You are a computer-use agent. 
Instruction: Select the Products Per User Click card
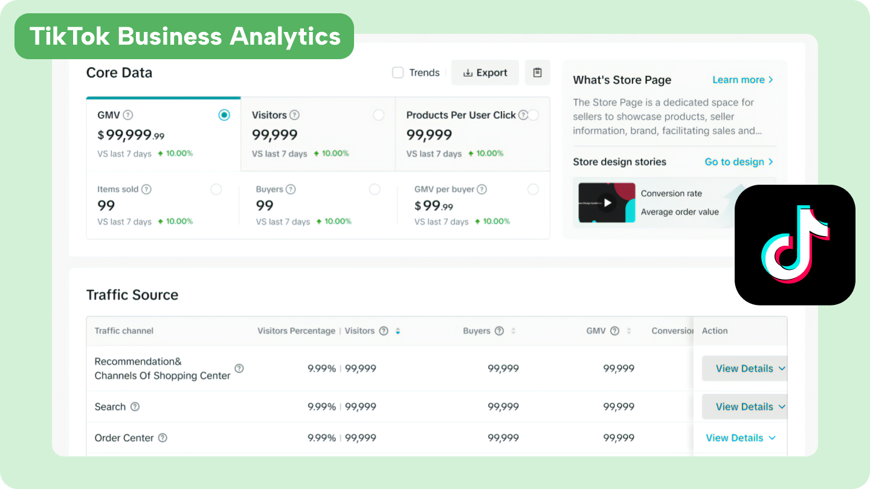coord(465,134)
